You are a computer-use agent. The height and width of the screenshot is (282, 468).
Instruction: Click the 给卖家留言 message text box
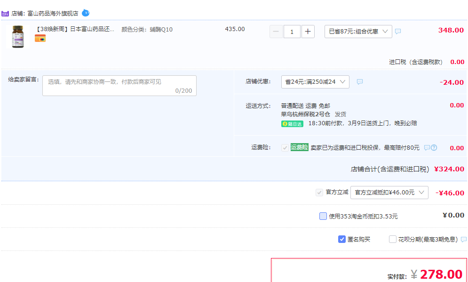[119, 86]
